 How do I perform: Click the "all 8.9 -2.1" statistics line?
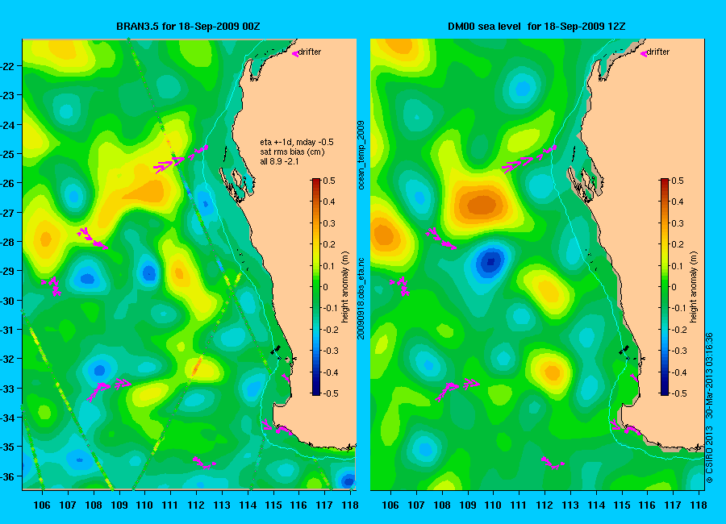click(279, 161)
